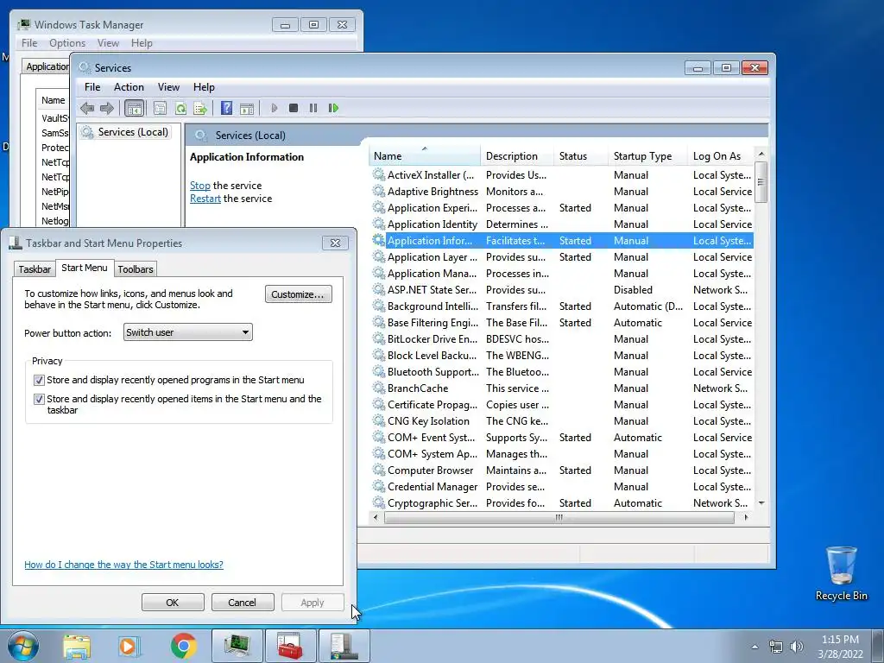Select the Computer Browser service row
The height and width of the screenshot is (663, 884).
tap(562, 470)
